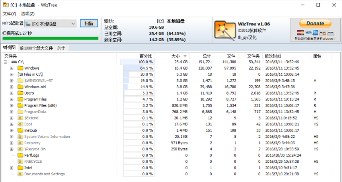Click the inetpub folder icon
This screenshot has width=342, height=182.
coord(20,130)
